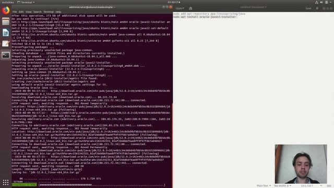Click the line 'sudo apt install oracle-java12-installer'

coord(204,17)
